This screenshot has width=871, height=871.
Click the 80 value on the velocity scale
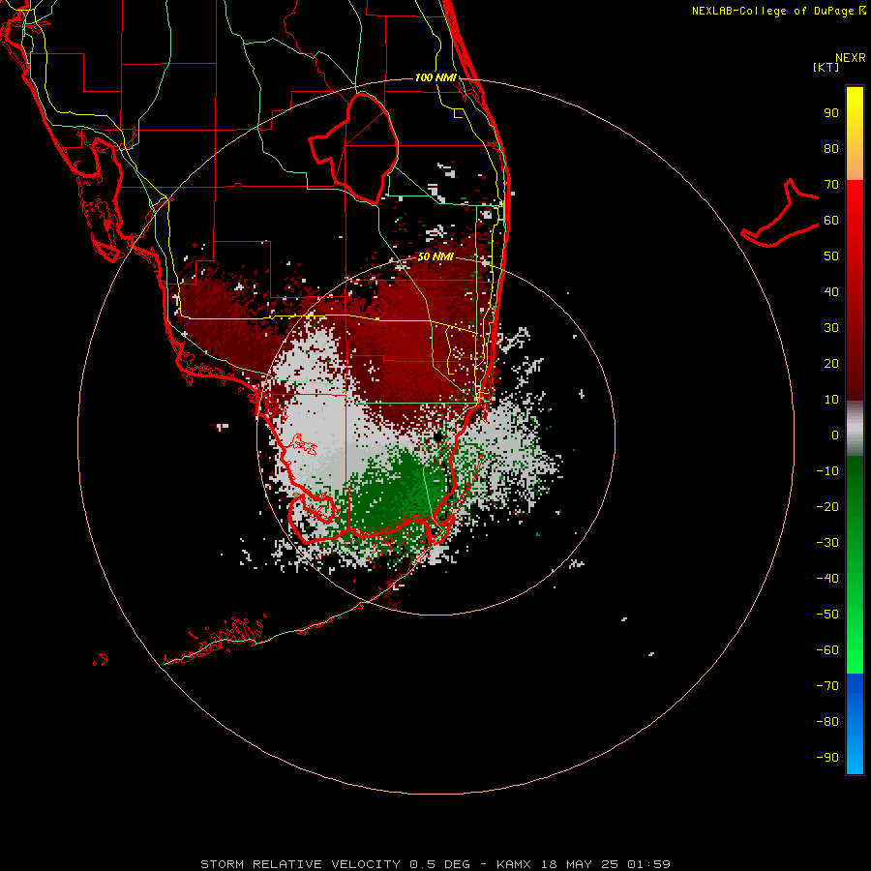(831, 149)
